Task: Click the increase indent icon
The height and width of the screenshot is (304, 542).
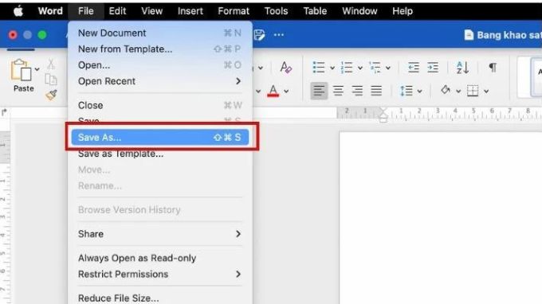Action: (433, 68)
